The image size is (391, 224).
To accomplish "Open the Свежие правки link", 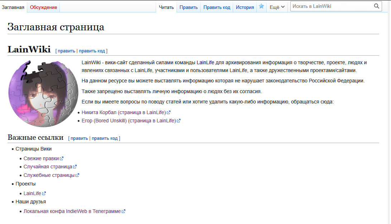I will pos(41,158).
